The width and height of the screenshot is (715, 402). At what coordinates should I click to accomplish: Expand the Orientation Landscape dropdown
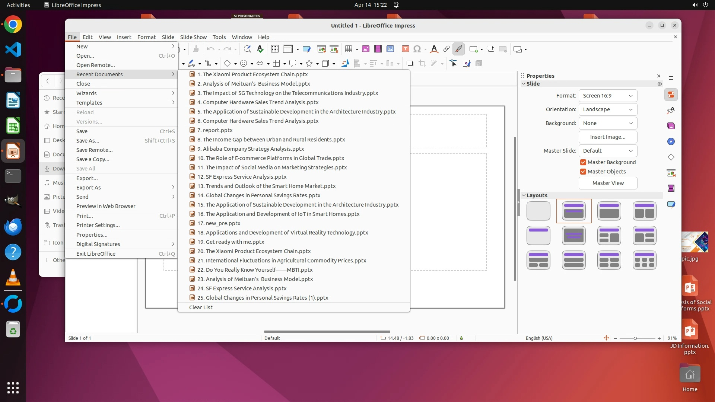(x=608, y=109)
